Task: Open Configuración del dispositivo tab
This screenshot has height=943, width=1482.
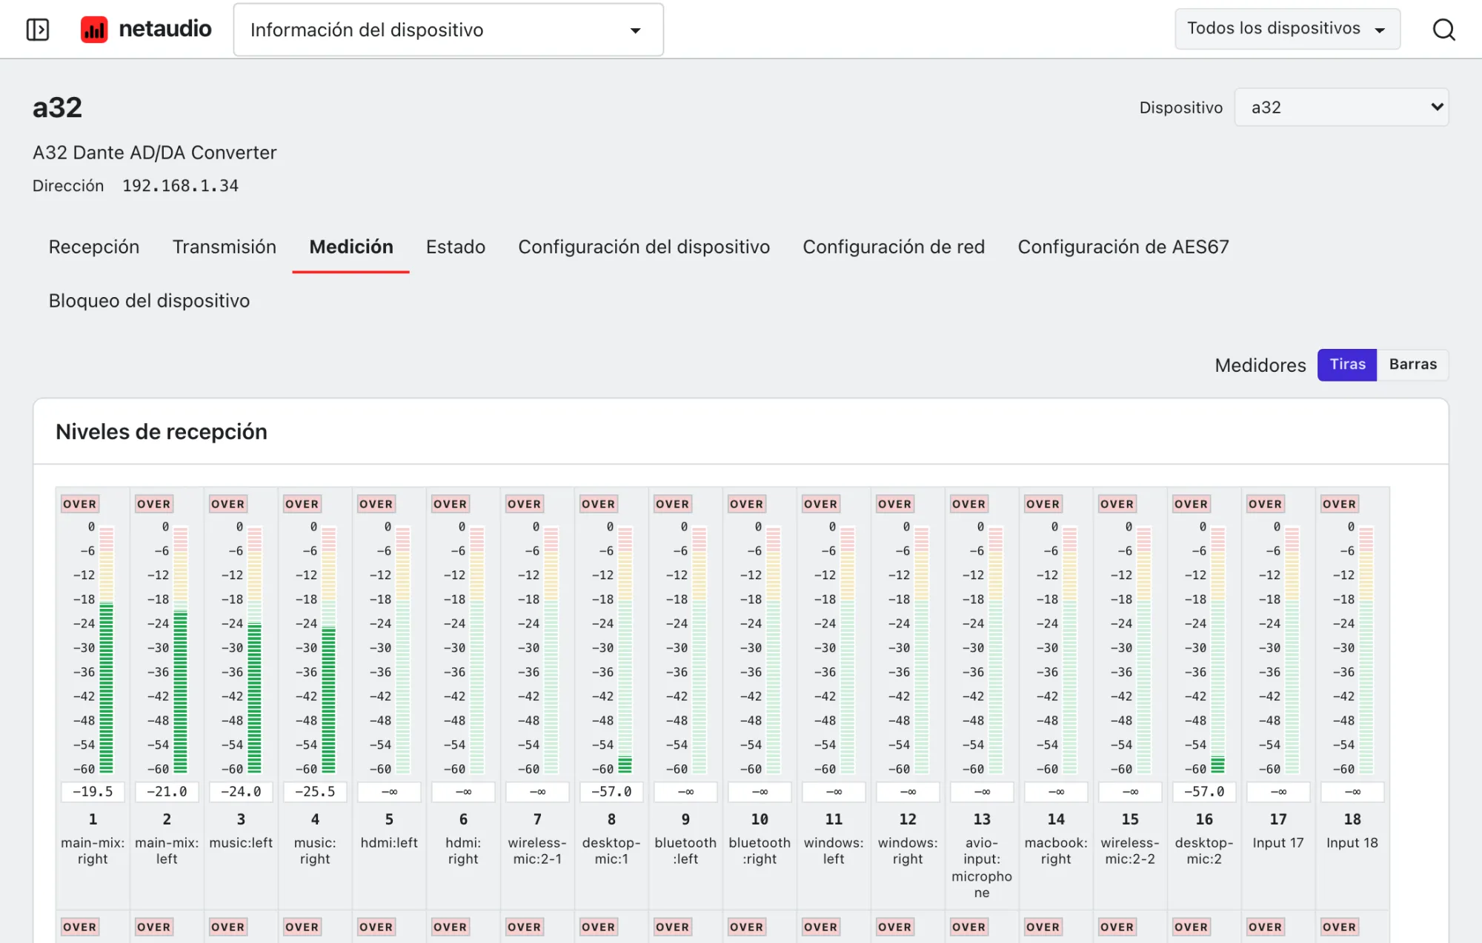Action: click(x=644, y=247)
